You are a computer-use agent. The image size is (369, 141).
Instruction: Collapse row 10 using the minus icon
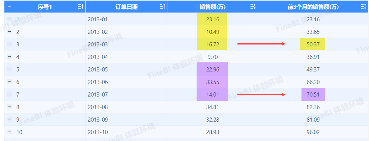(9, 132)
